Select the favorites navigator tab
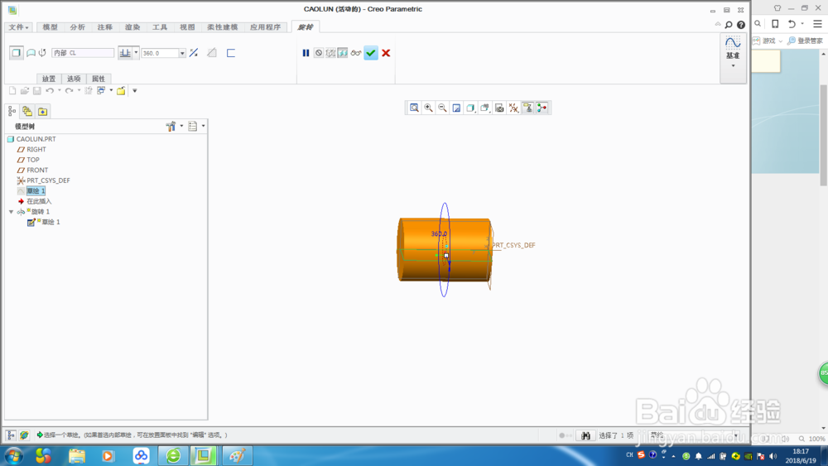This screenshot has height=466, width=828. [43, 112]
